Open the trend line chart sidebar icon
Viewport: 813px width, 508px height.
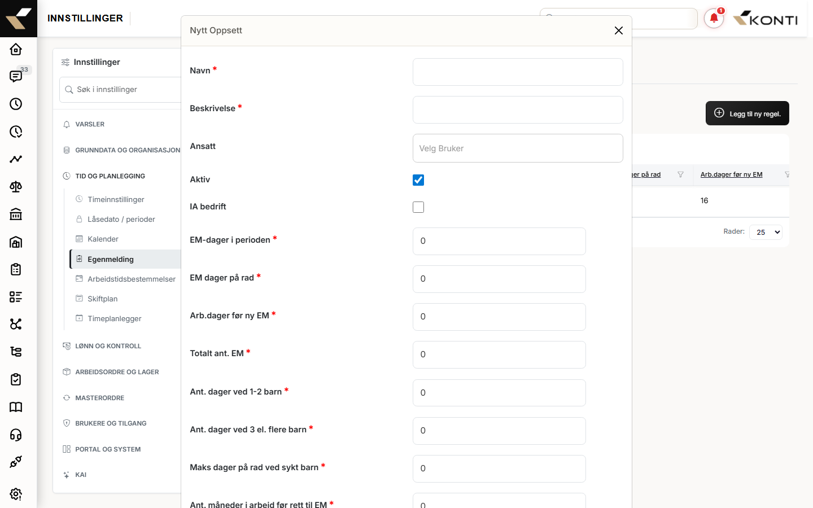pos(16,159)
